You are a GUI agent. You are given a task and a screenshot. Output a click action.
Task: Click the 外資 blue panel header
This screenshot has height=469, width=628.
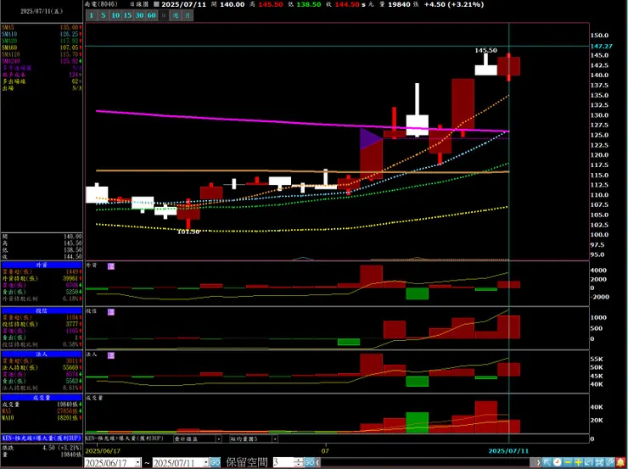[x=42, y=265]
